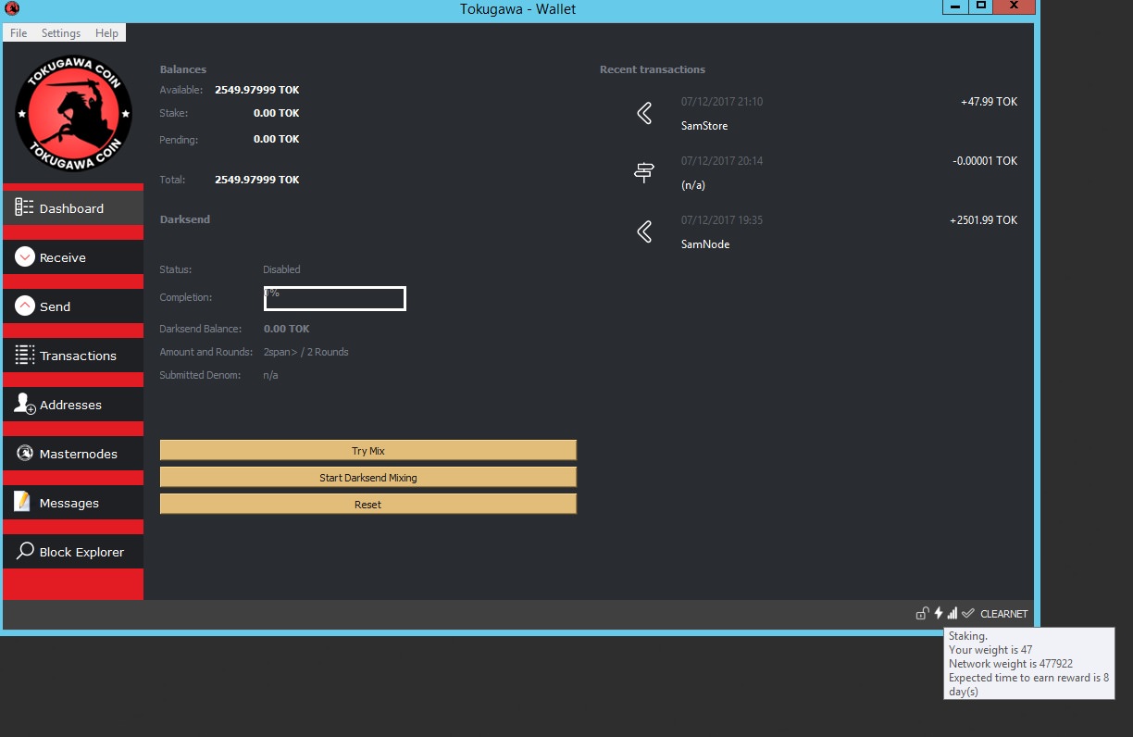Click the Available balance 2549.97999 TOK
Screen dimensions: 1133x737
click(x=257, y=91)
